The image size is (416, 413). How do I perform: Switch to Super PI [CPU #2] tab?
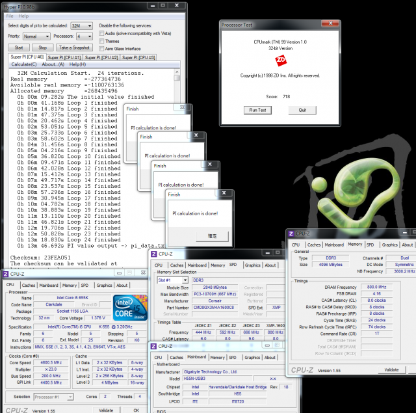tap(101, 58)
